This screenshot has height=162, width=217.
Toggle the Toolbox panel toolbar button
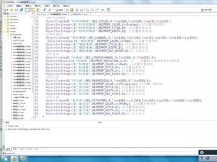click(x=32, y=10)
